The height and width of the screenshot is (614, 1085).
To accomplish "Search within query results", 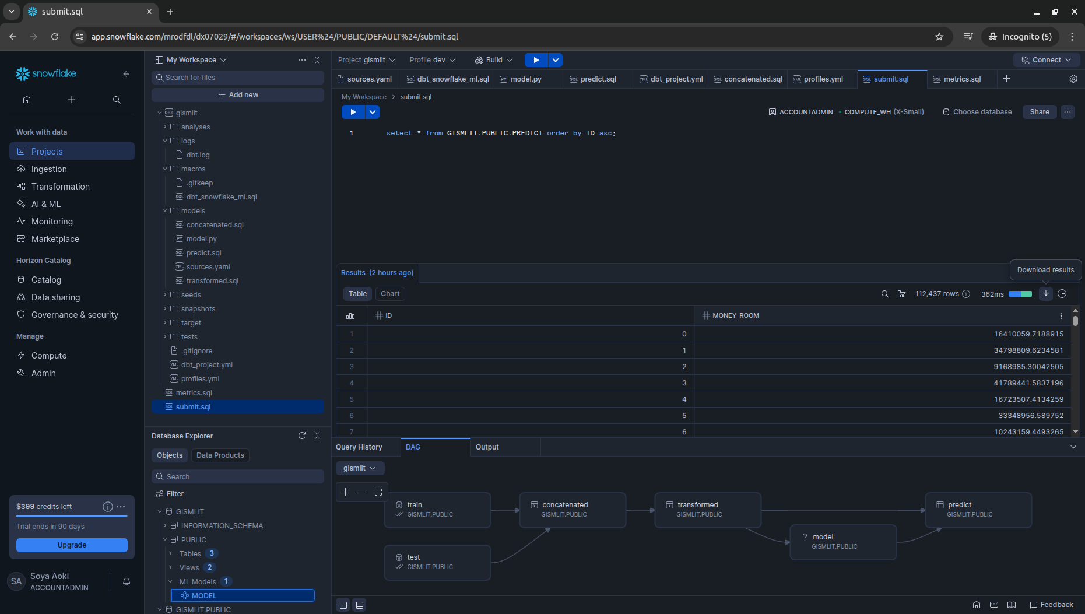I will tap(885, 294).
